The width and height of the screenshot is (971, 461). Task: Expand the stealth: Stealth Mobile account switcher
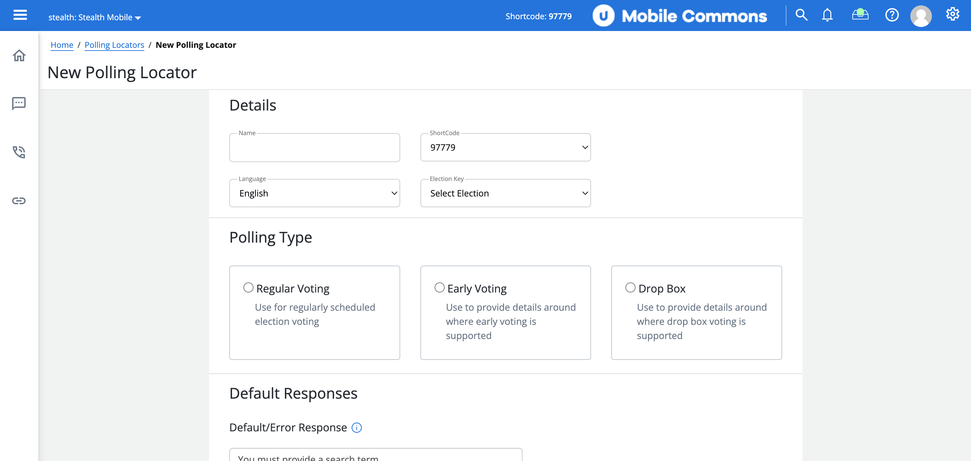coord(94,17)
